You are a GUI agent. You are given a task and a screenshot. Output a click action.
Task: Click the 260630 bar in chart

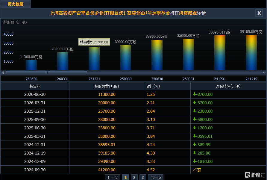pos(31,65)
